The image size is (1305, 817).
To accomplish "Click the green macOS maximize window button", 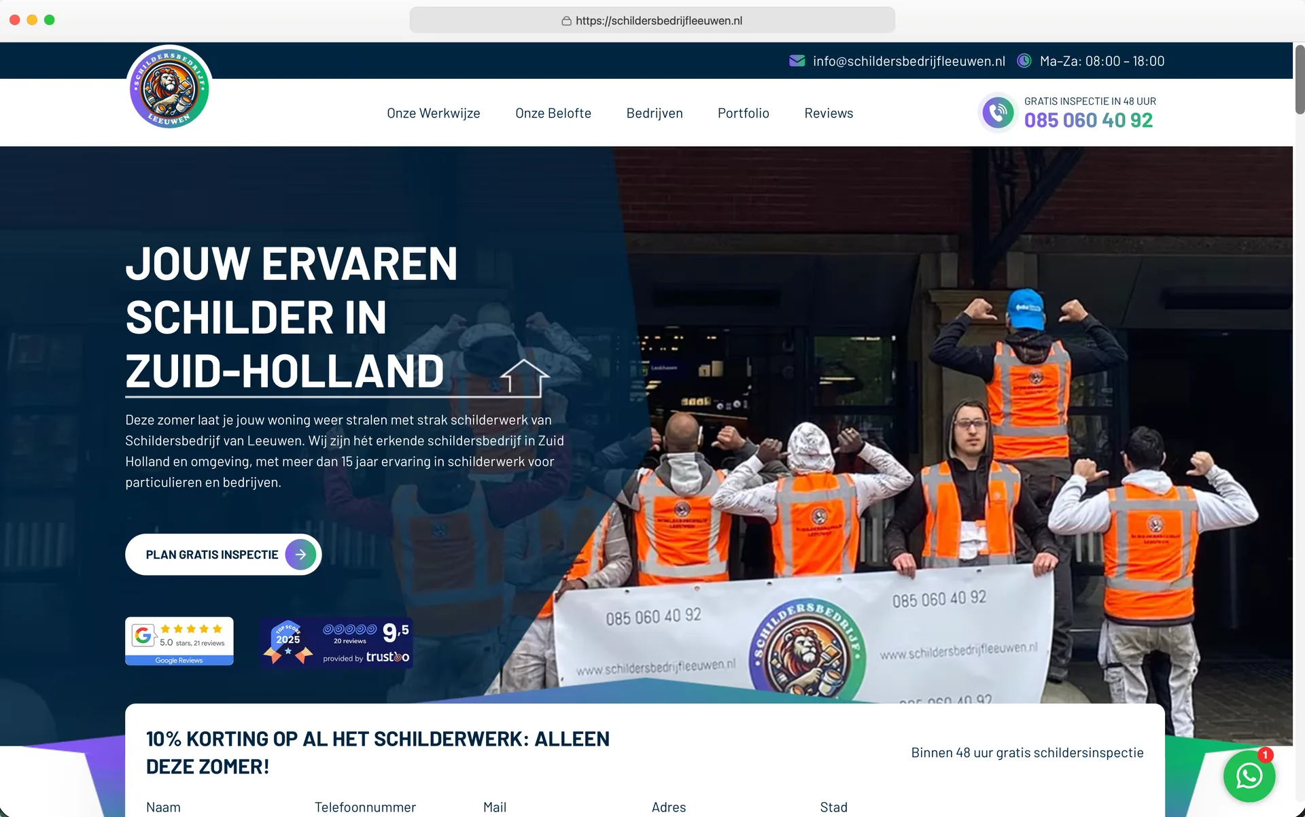I will [50, 20].
